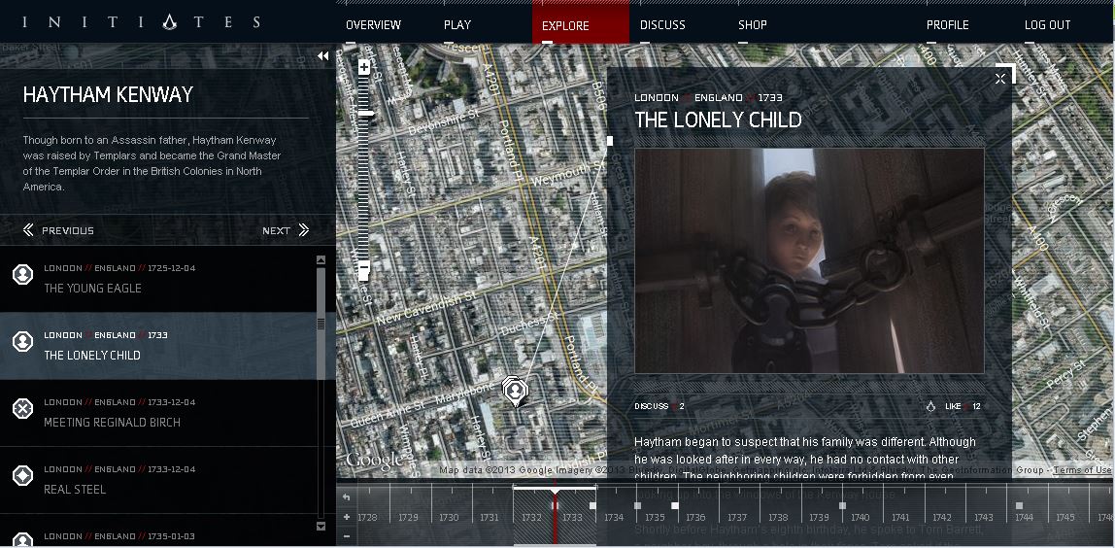Click the 1735-01-03 entry icon
Image resolution: width=1115 pixels, height=548 pixels.
click(x=22, y=539)
